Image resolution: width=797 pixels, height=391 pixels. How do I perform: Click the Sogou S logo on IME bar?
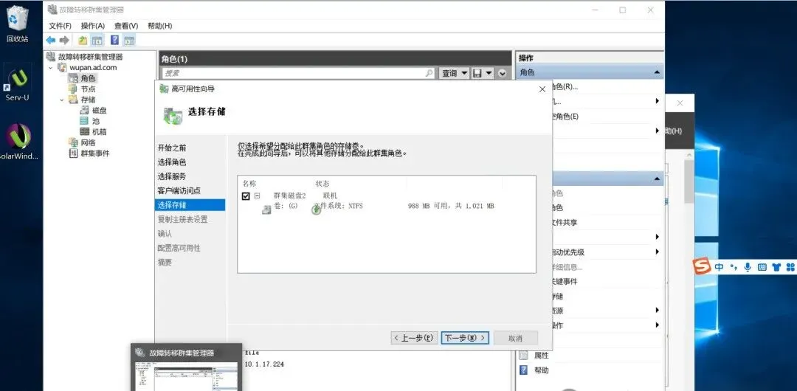[702, 266]
